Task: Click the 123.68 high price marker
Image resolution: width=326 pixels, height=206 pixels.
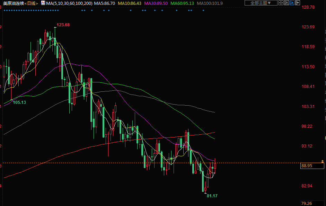Action: [63, 25]
